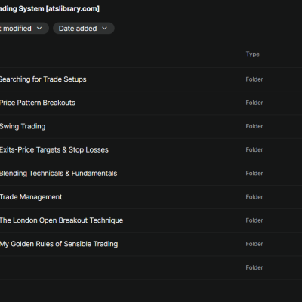Open the modified filter dropdown
Viewport: 302px width, 302px height.
point(24,29)
